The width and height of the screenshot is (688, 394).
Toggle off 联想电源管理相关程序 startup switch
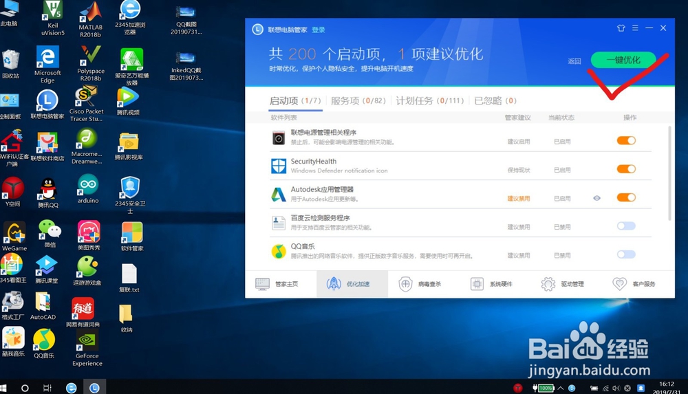[626, 140]
